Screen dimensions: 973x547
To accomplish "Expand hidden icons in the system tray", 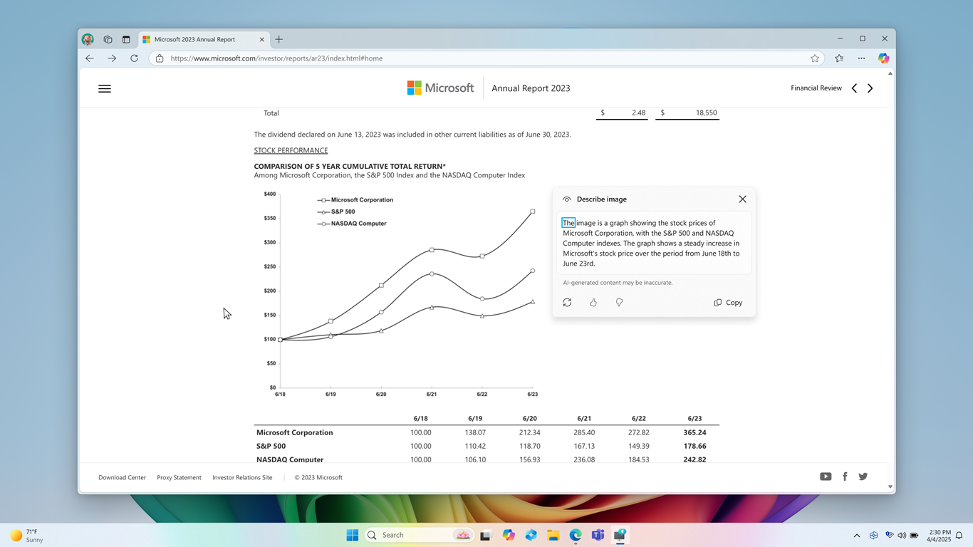I will click(x=857, y=534).
